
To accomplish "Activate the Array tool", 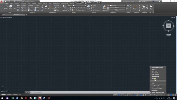I will [37, 10].
